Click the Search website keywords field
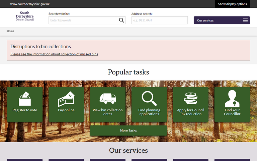This screenshot has width=257, height=161. [x=83, y=20]
